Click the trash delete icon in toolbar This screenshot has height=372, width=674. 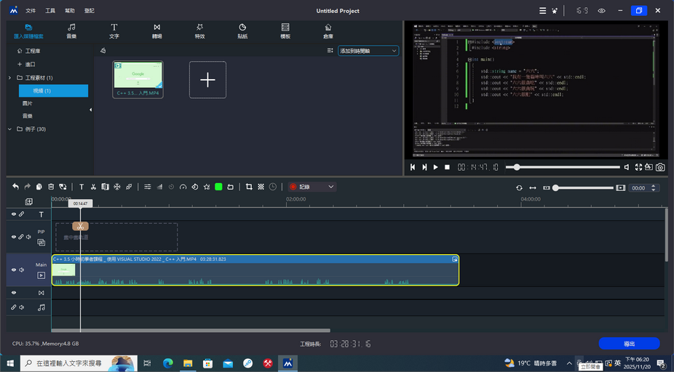51,187
